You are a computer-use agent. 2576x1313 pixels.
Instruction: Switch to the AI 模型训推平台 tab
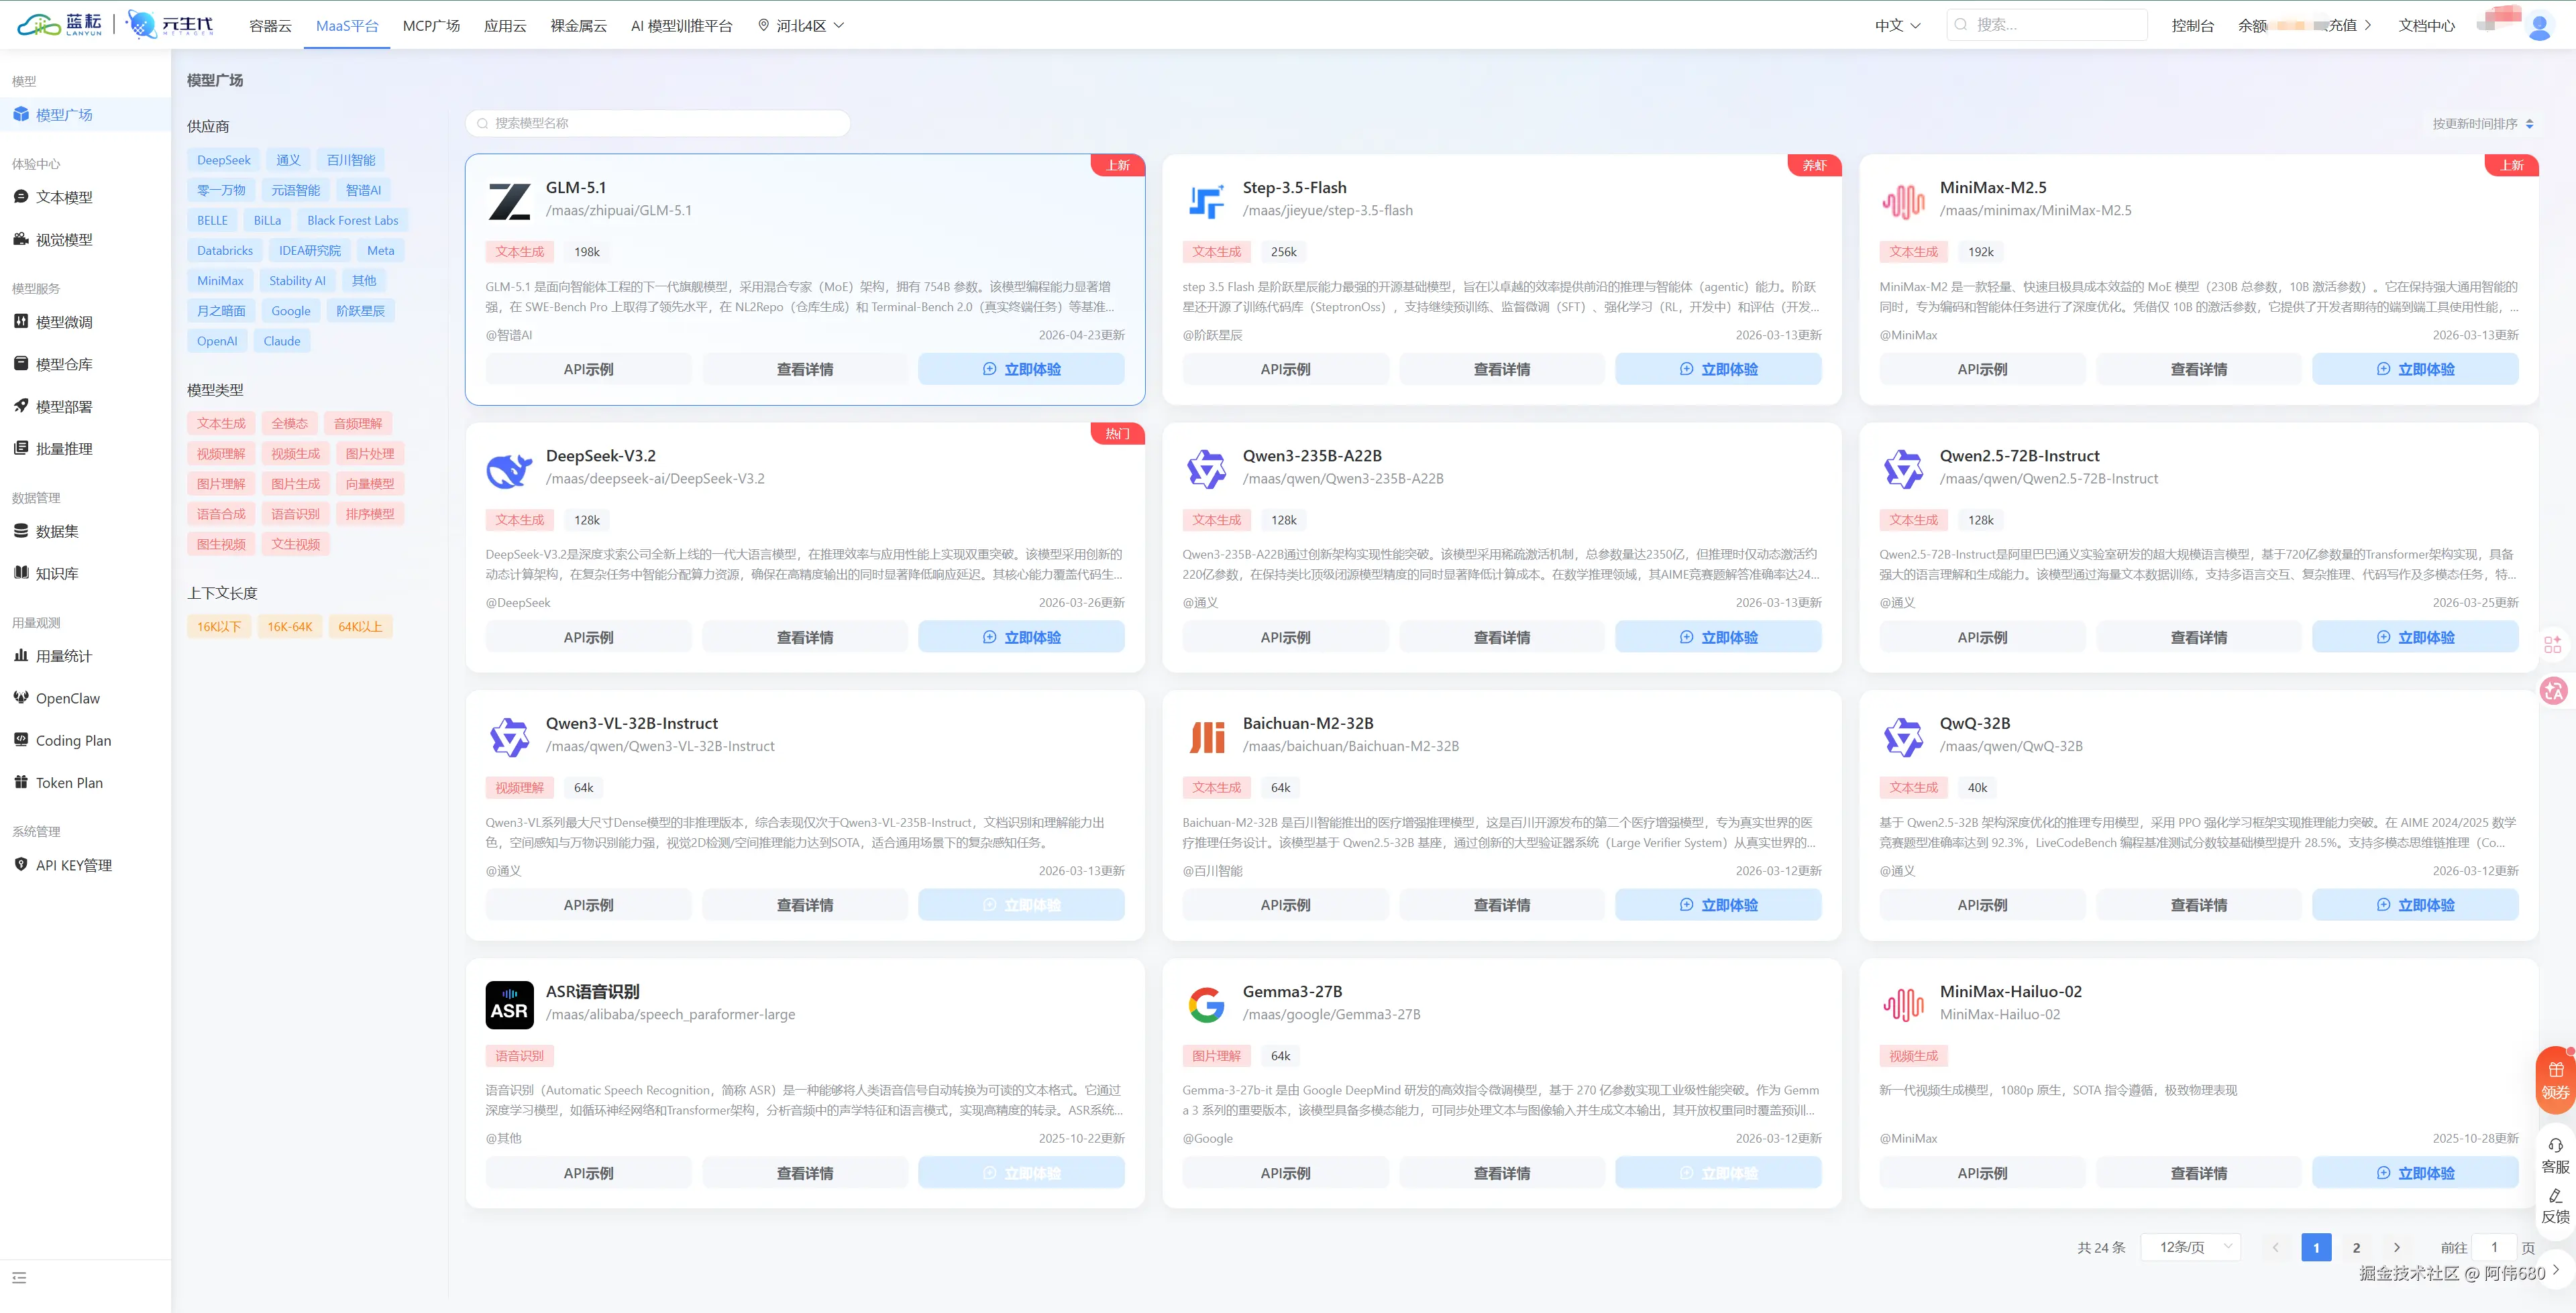(x=682, y=26)
